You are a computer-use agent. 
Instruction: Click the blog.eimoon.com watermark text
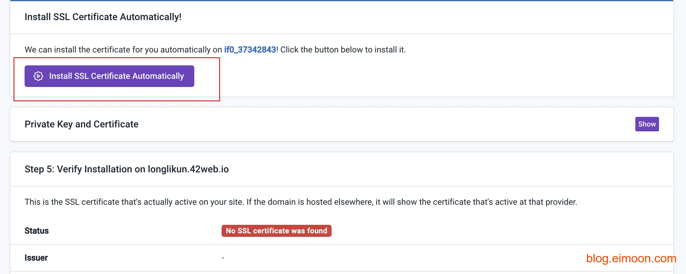(631, 258)
